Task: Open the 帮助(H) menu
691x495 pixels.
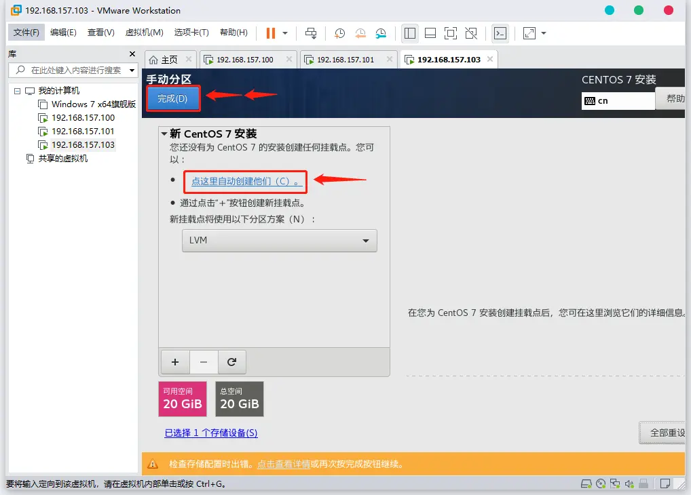Action: pos(234,32)
